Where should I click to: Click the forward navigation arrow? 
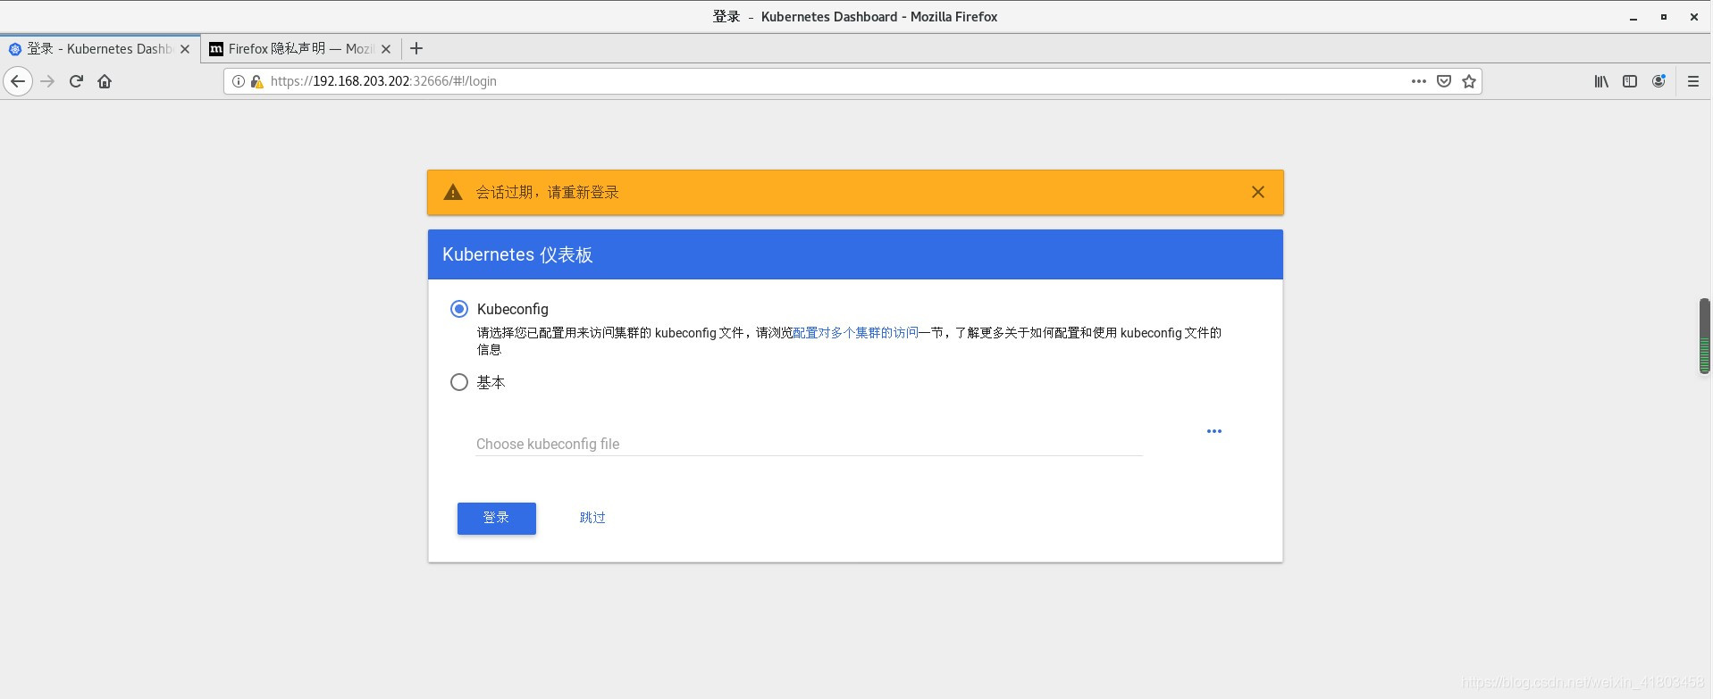[47, 81]
